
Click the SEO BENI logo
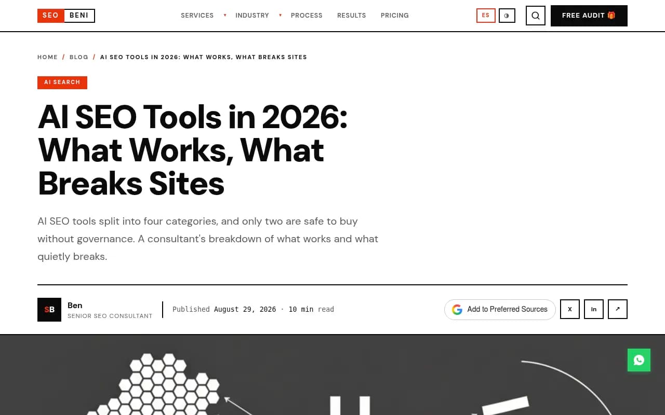click(66, 16)
